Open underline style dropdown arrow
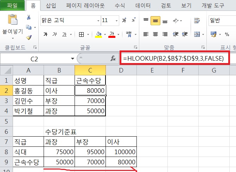 click(71, 35)
